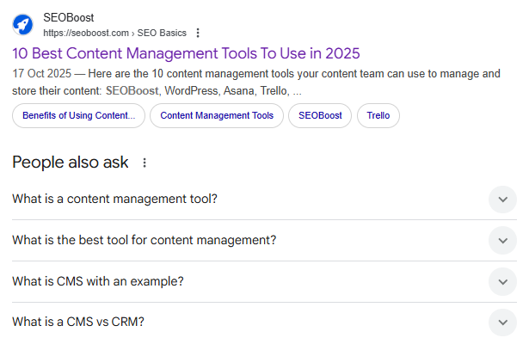Select the Content Management Tools chip
529x344 pixels.
point(217,116)
